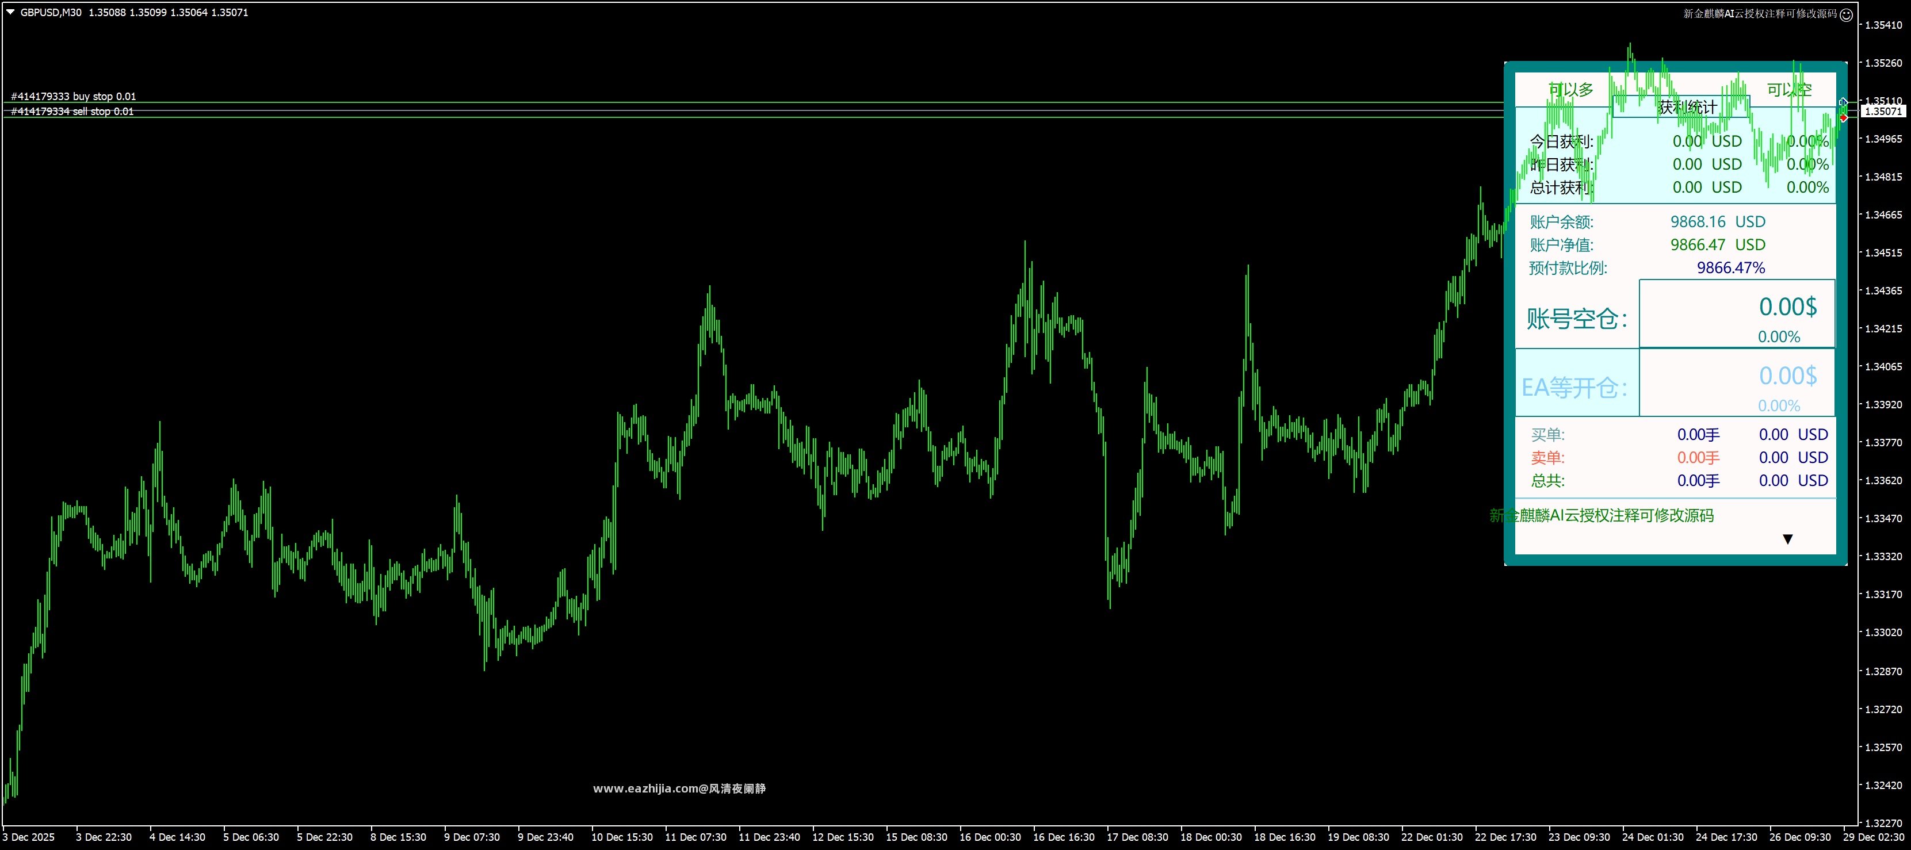Select the sell stop order #414179334 label

(x=72, y=111)
